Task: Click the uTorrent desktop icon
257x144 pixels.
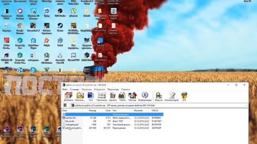Action: click(x=73, y=12)
